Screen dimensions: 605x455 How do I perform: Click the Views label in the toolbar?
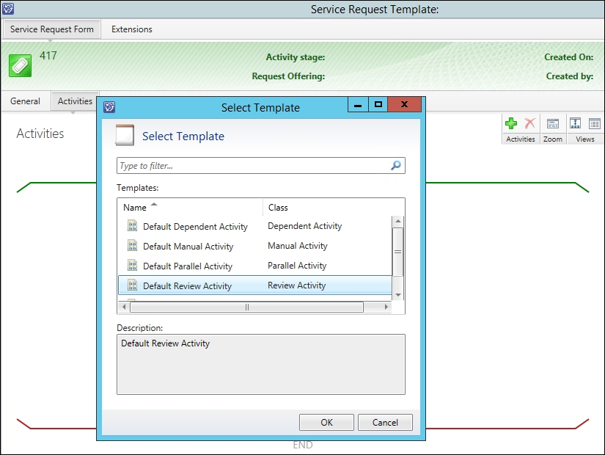coord(585,139)
